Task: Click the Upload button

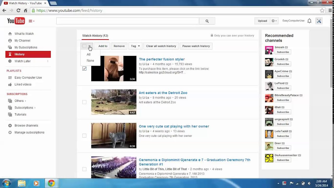Action: point(262,21)
